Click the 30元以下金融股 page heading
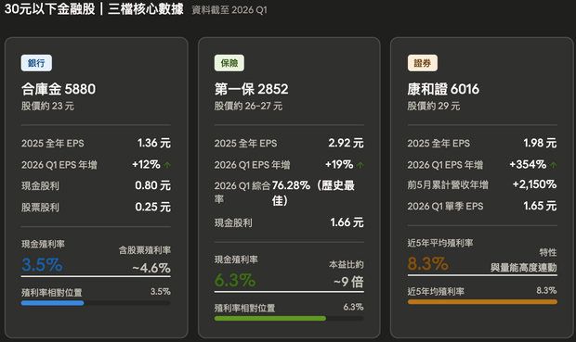 49,9
